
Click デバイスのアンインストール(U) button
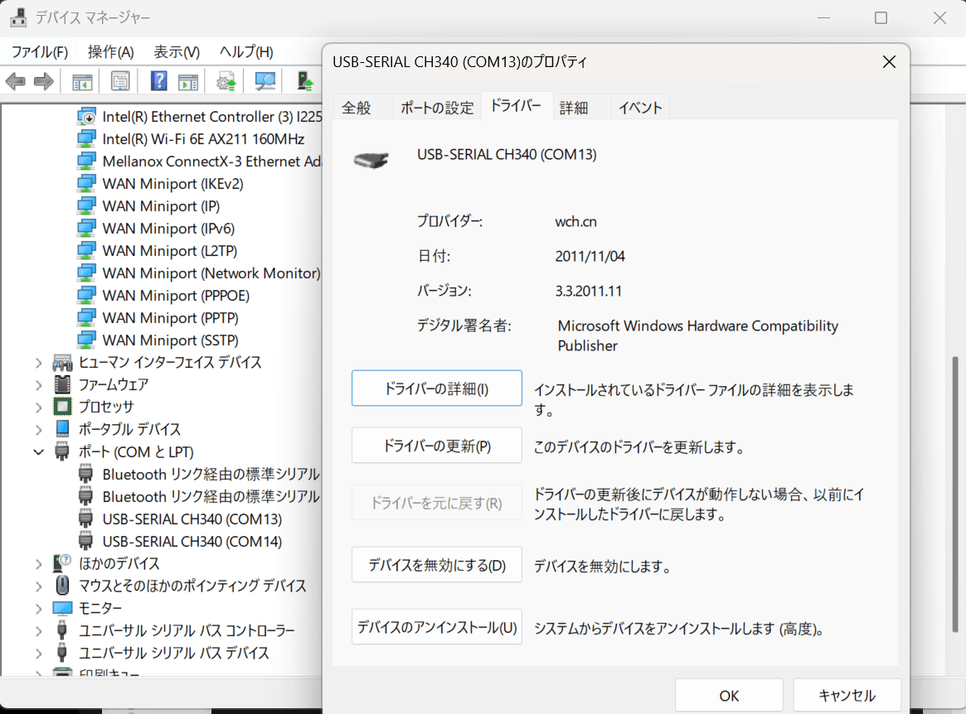(437, 627)
